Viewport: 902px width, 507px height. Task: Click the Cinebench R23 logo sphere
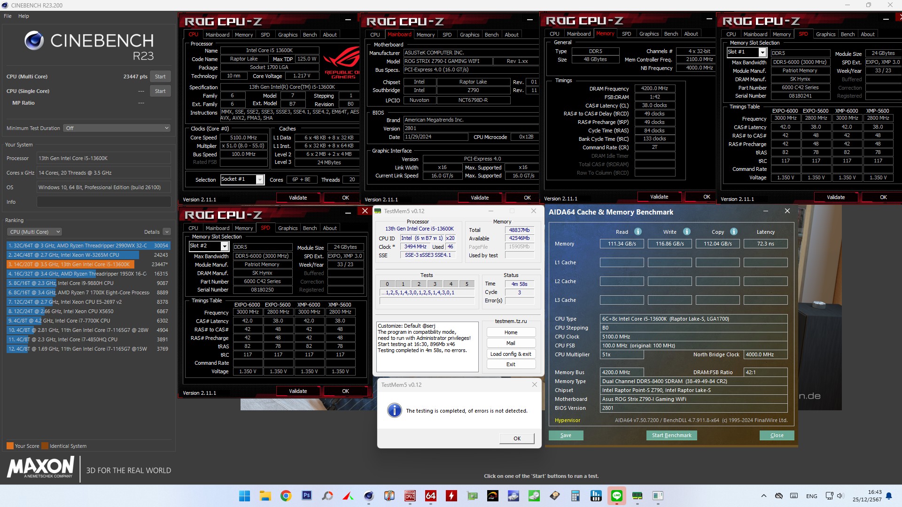click(x=34, y=40)
